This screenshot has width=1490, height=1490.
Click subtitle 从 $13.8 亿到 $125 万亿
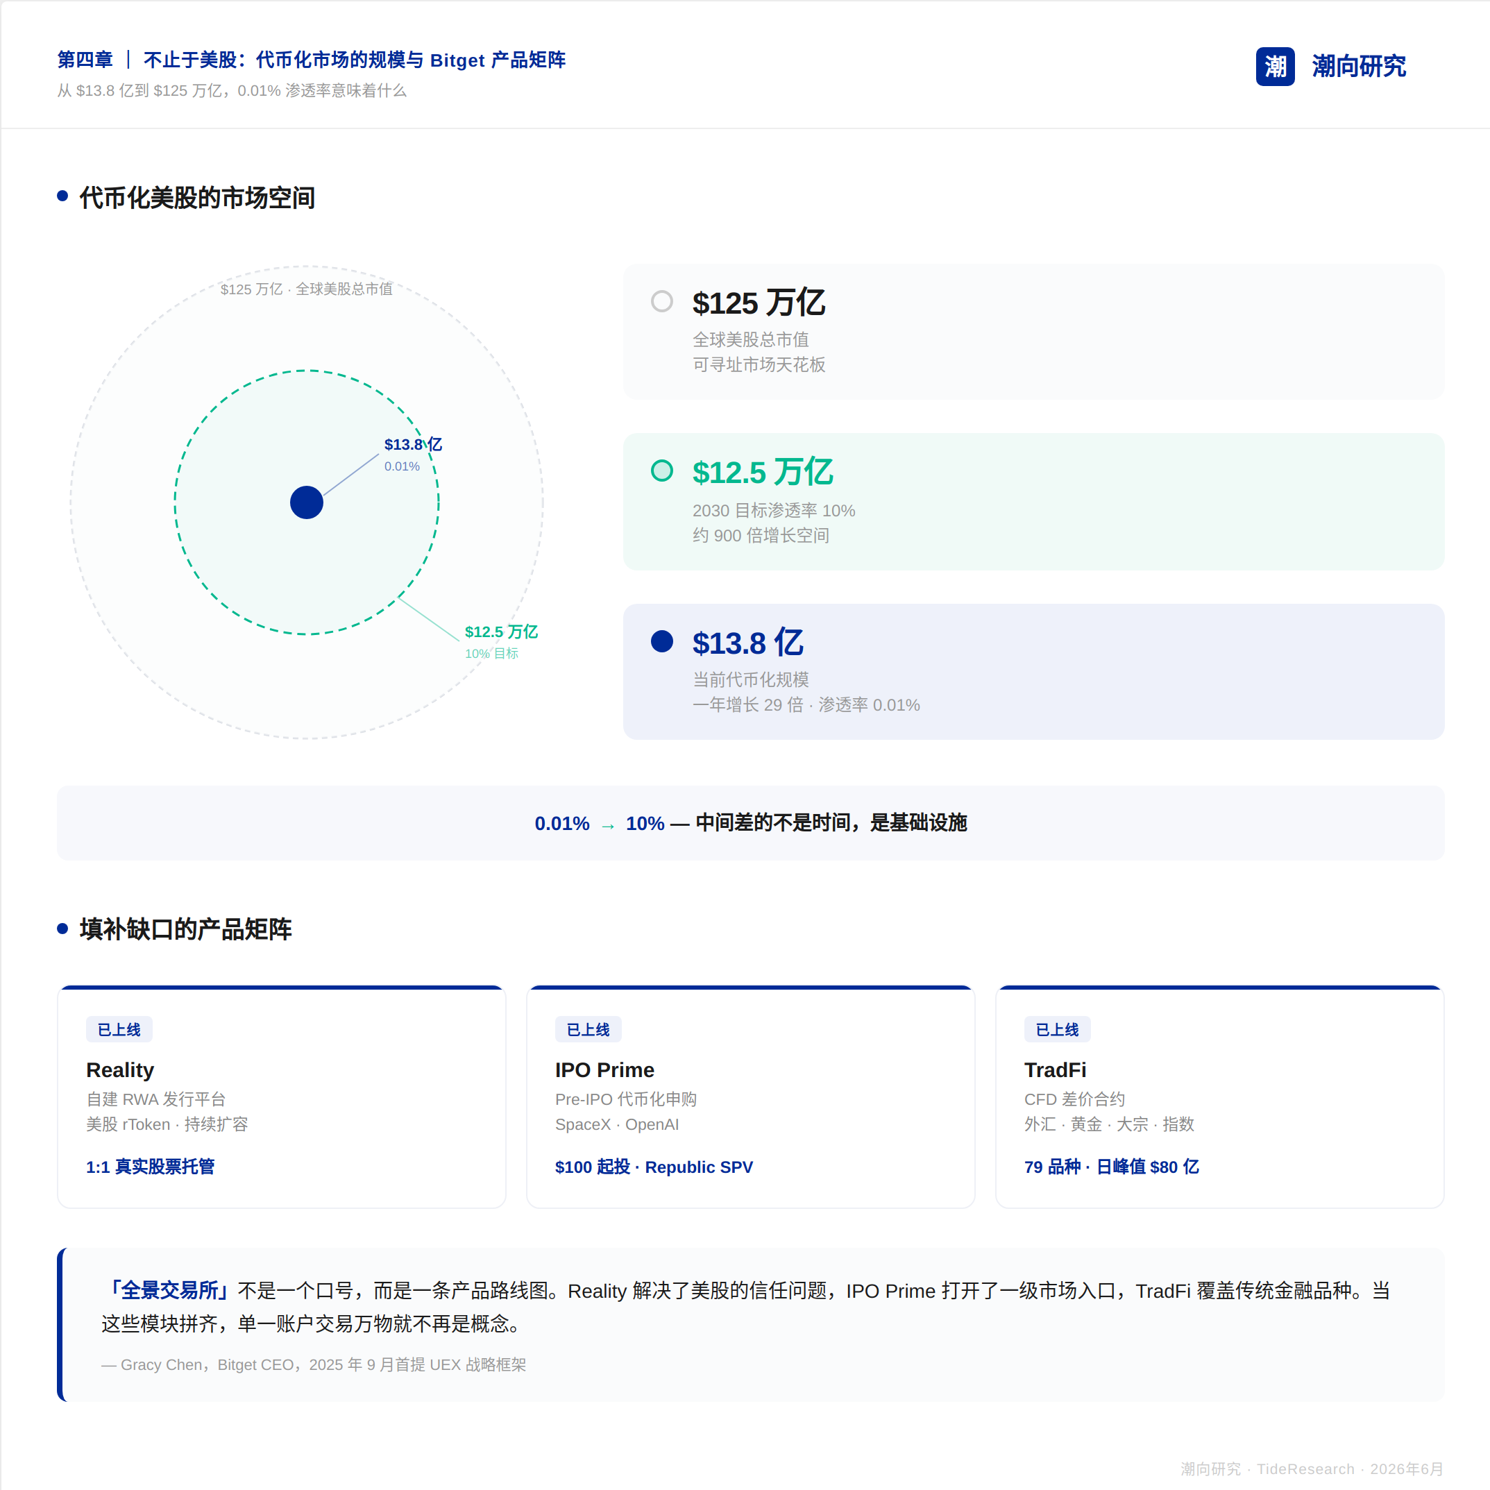click(x=231, y=90)
